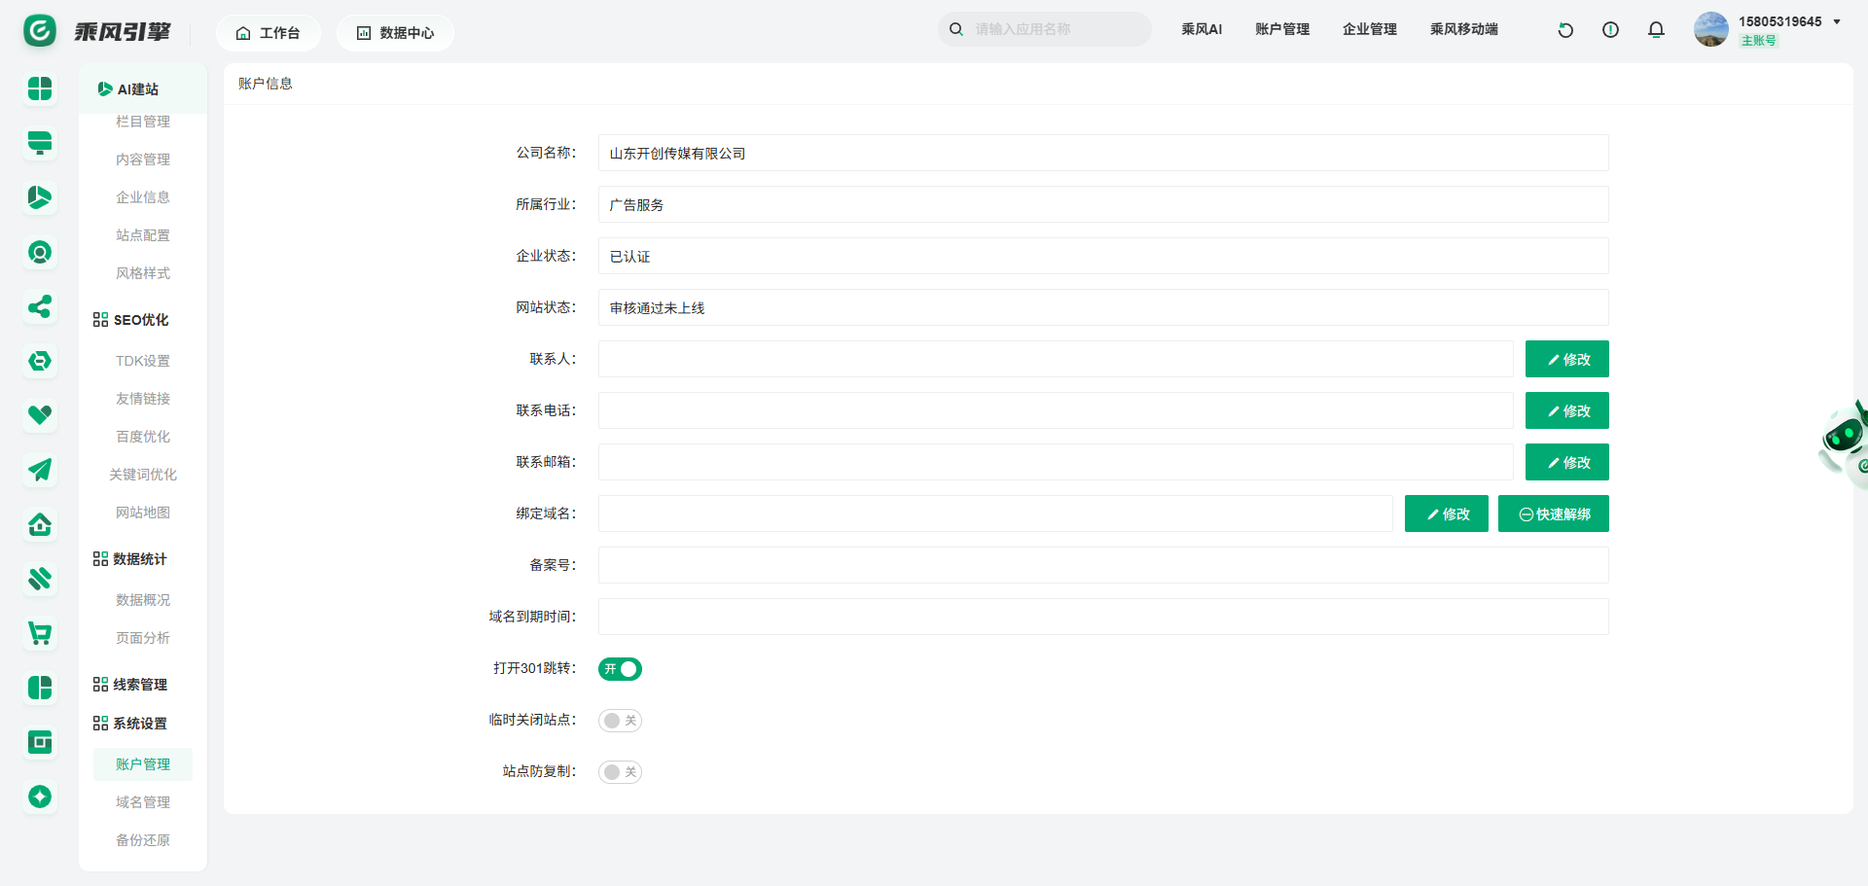The width and height of the screenshot is (1868, 886).
Task: Focus the 请输入应用名称 search field
Action: click(1056, 29)
